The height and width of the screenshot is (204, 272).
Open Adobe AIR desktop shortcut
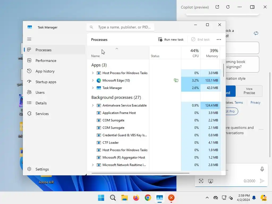pyautogui.click(x=46, y=180)
